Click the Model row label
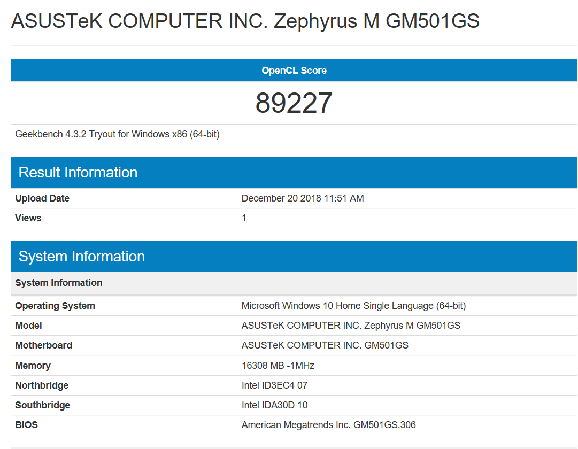578x449 pixels. coord(28,326)
